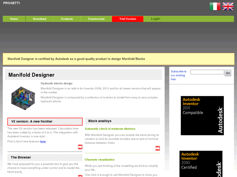237x177 pixels.
Task: Open the Contacts menu item
Action: (67, 19)
